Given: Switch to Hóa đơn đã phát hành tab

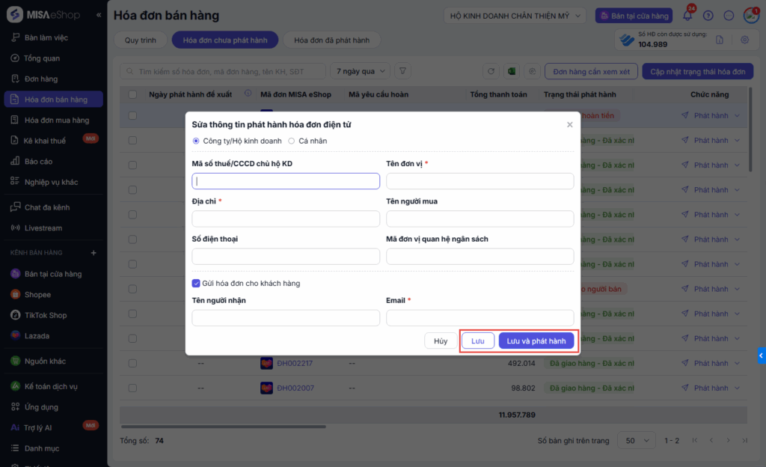Looking at the screenshot, I should click(332, 40).
